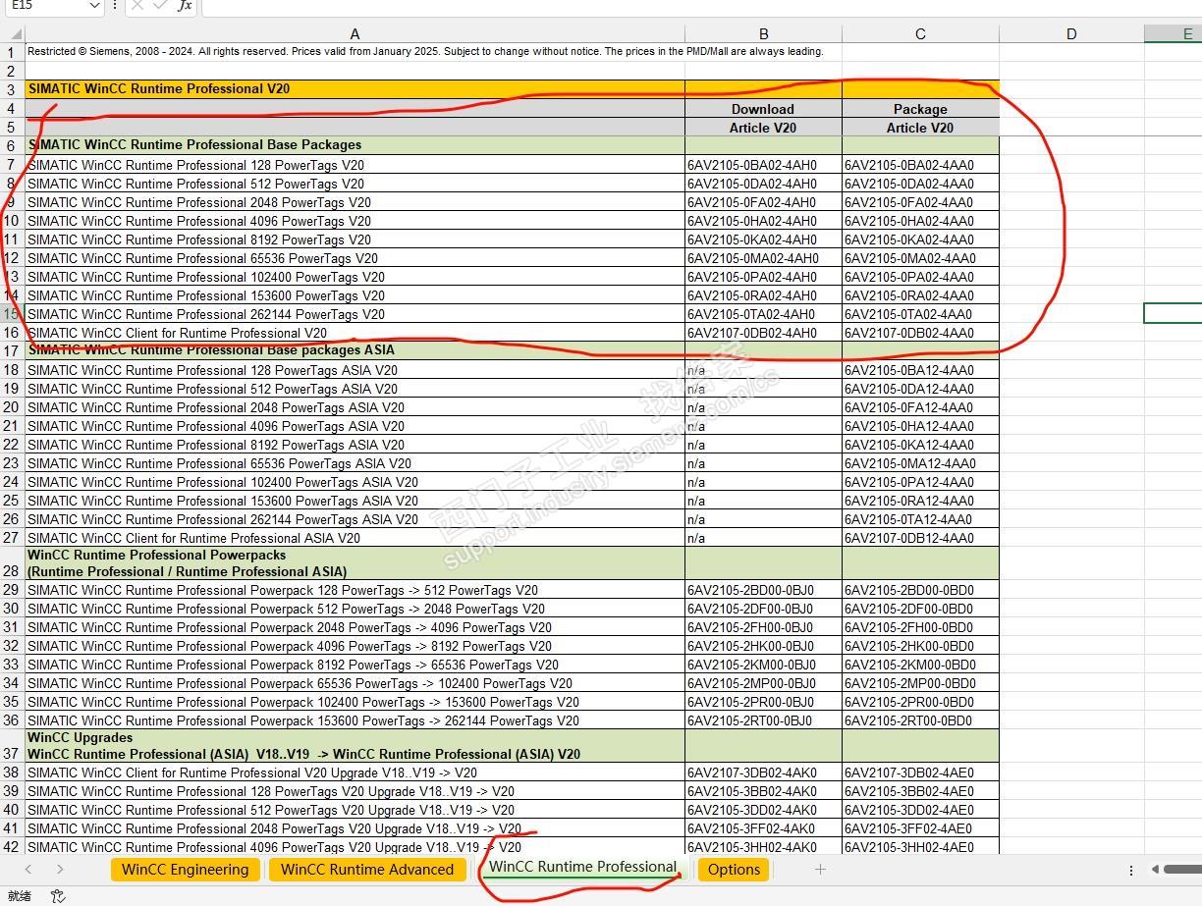Image resolution: width=1202 pixels, height=906 pixels.
Task: Click the status bar text 就绪
Action: click(x=19, y=895)
